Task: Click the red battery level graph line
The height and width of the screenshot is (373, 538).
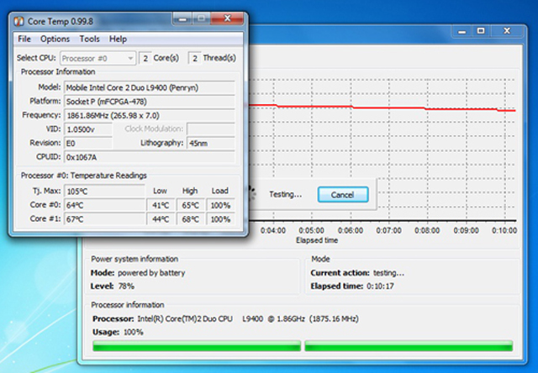Action: [x=381, y=108]
